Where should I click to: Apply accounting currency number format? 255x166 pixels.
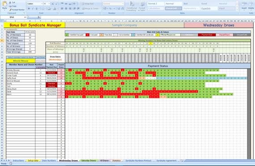pyautogui.click(x=105, y=9)
